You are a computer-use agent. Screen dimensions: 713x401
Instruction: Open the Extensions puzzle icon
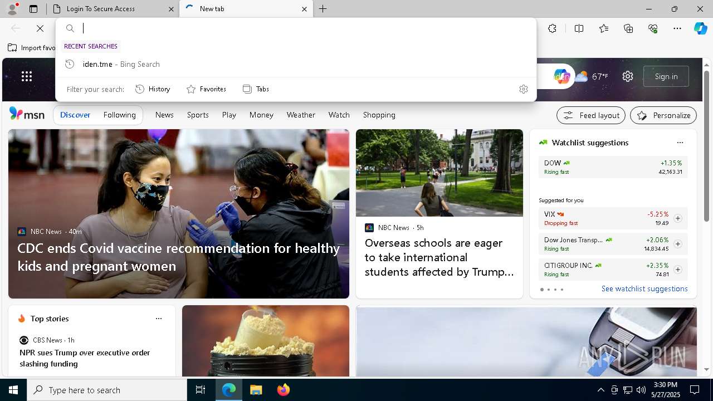(552, 28)
